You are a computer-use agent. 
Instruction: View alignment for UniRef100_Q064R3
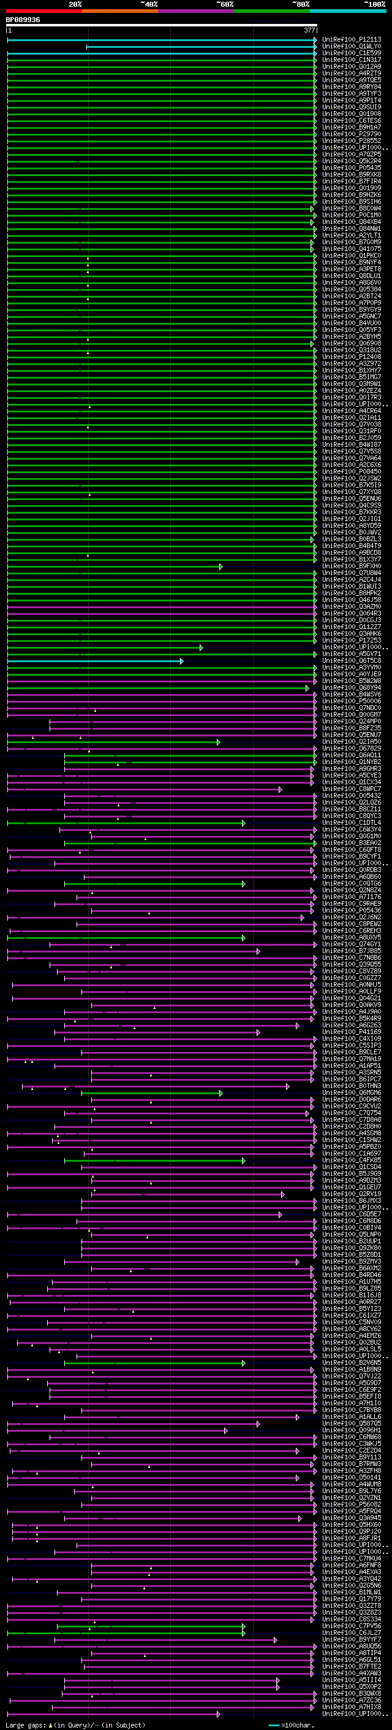352,613
